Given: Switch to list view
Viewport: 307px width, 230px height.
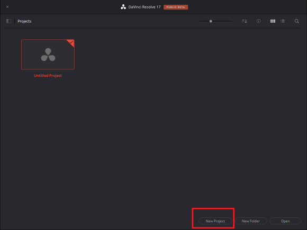Looking at the screenshot, I should (283, 21).
